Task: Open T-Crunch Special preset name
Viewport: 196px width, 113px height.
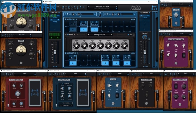Action: point(102,7)
